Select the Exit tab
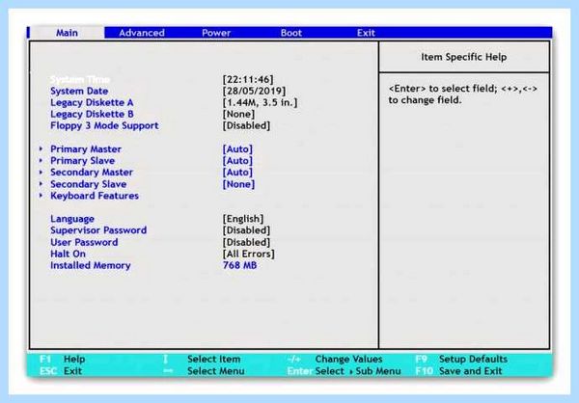 point(366,33)
